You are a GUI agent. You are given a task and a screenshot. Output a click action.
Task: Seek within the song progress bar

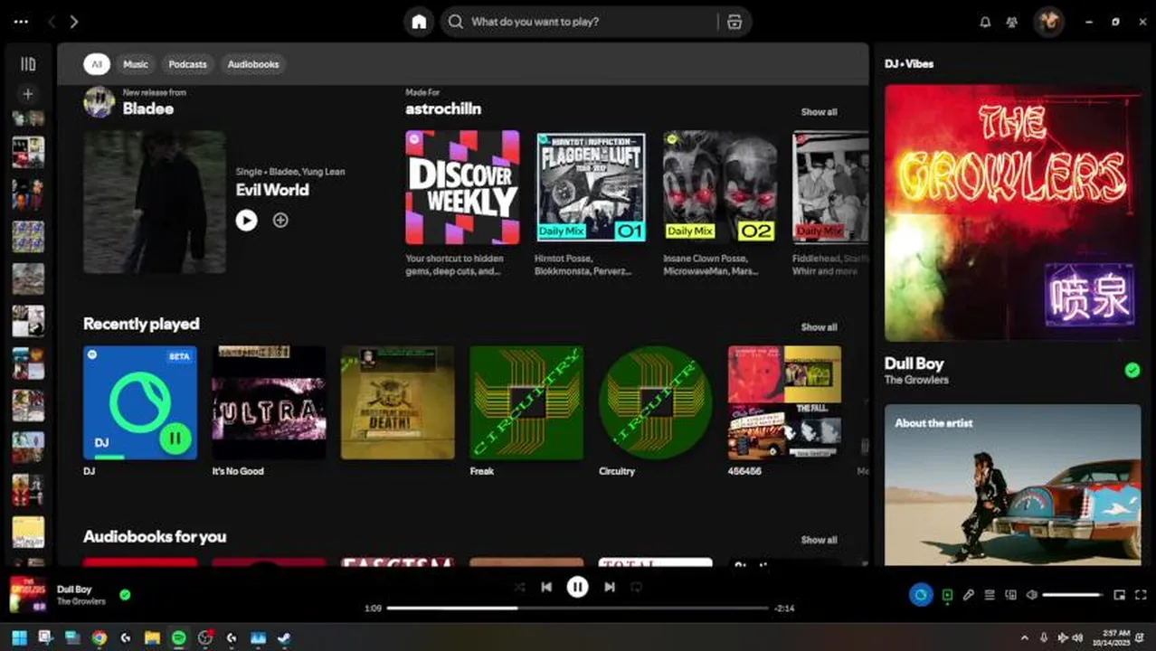pos(578,609)
